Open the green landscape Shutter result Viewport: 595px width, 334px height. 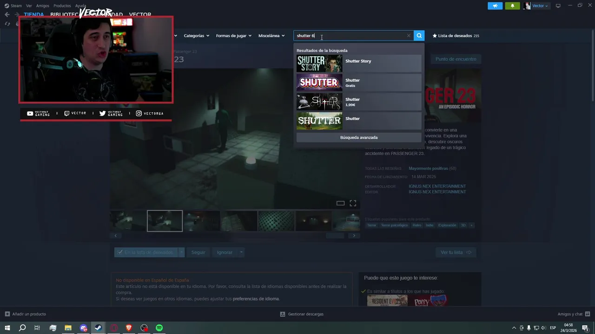[359, 121]
